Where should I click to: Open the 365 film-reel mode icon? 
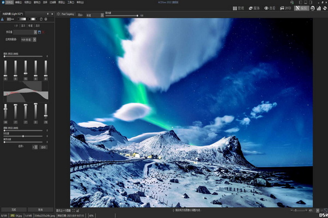(x=313, y=8)
